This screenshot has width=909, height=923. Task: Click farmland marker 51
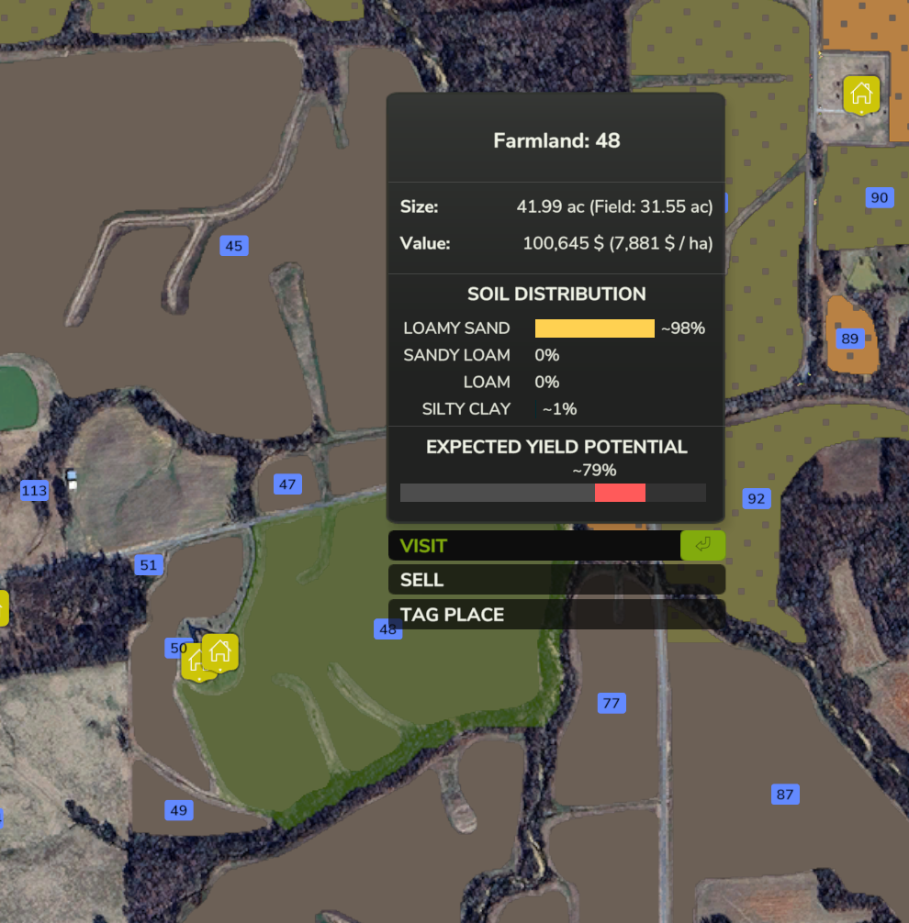(148, 565)
